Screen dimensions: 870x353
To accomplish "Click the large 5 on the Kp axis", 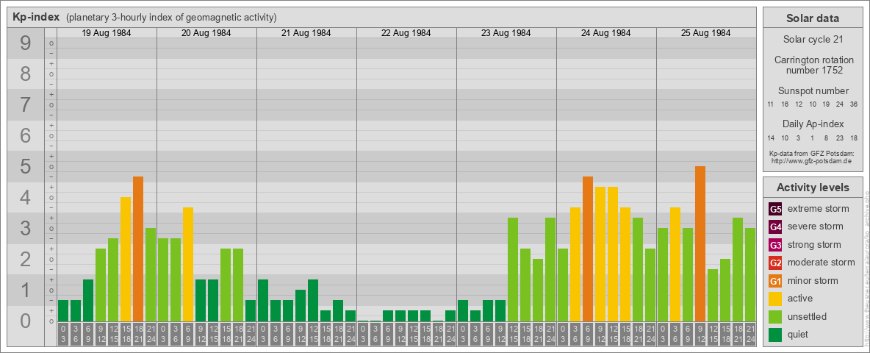I will coord(26,166).
